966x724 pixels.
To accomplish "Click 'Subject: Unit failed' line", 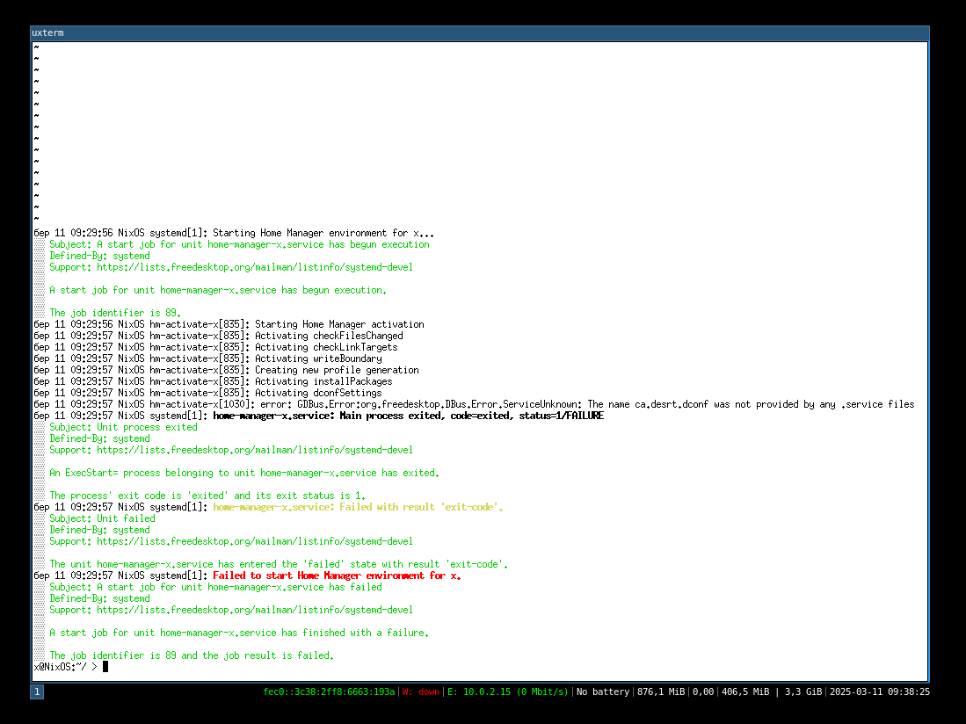I will pos(102,518).
